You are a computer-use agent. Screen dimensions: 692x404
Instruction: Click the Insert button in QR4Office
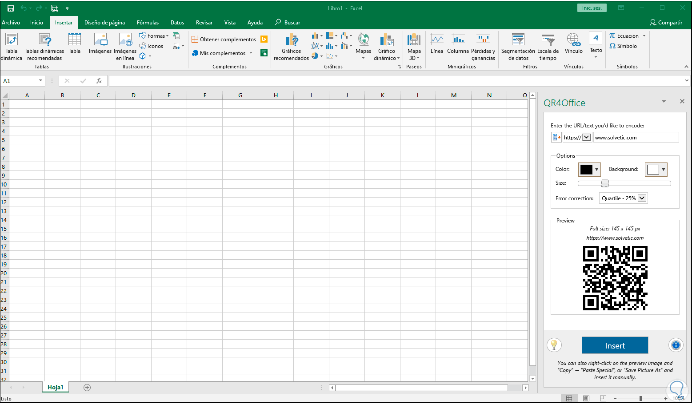[615, 345]
